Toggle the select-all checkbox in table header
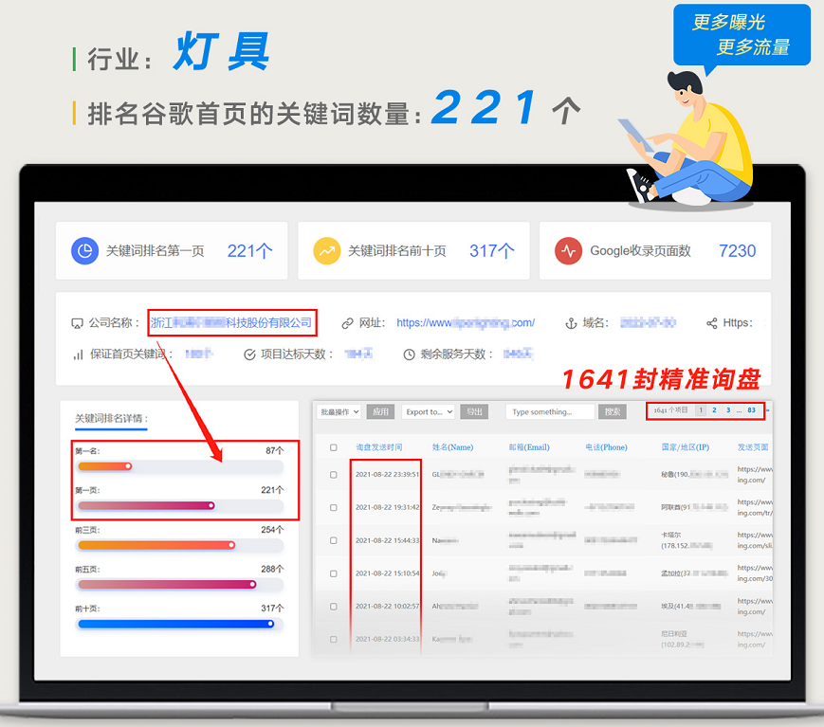The image size is (824, 727). tap(333, 447)
